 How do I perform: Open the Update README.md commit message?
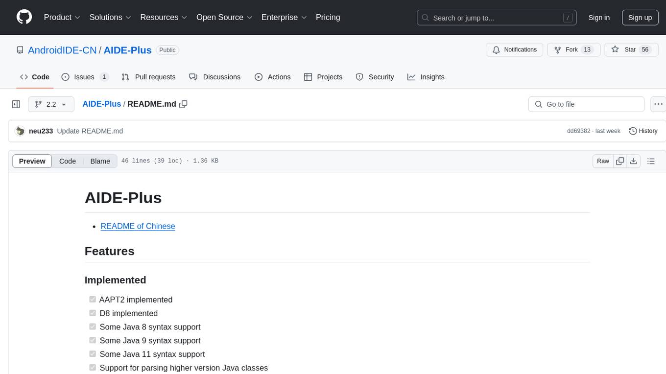[90, 131]
